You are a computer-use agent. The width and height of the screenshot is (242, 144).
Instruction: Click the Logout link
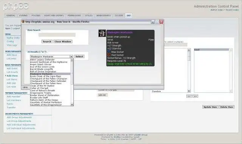tap(16, 28)
